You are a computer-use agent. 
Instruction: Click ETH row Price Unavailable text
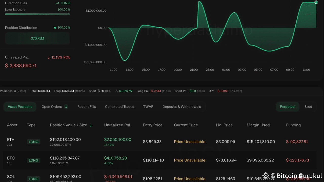(190, 142)
